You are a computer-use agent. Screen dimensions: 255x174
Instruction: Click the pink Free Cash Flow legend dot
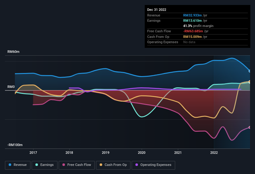(x=64, y=165)
